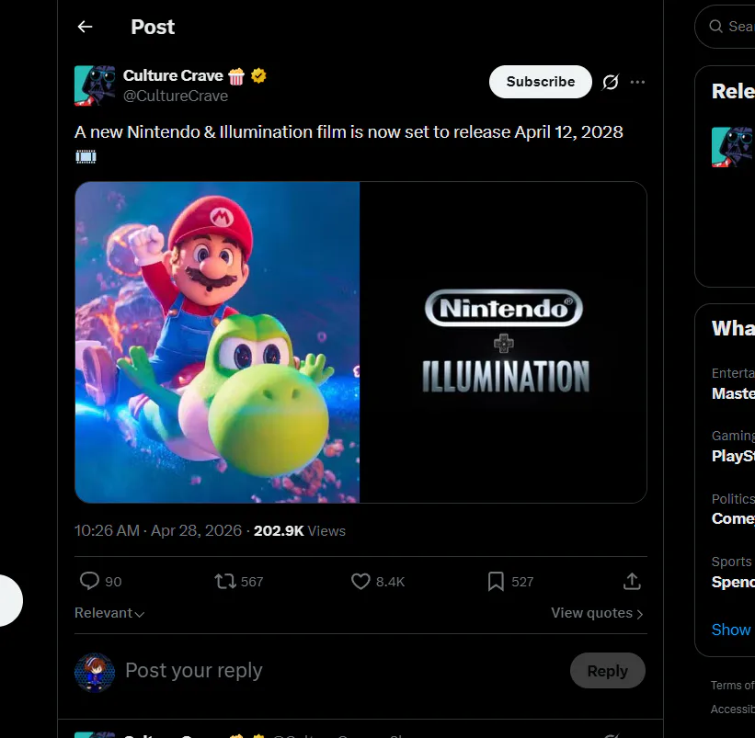Open View quotes chevron link
The height and width of the screenshot is (738, 755).
[597, 613]
